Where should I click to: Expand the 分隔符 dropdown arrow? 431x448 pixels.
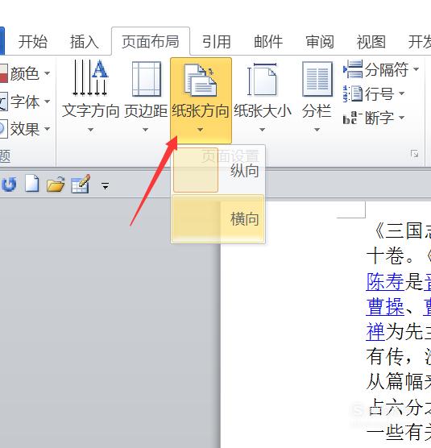416,69
